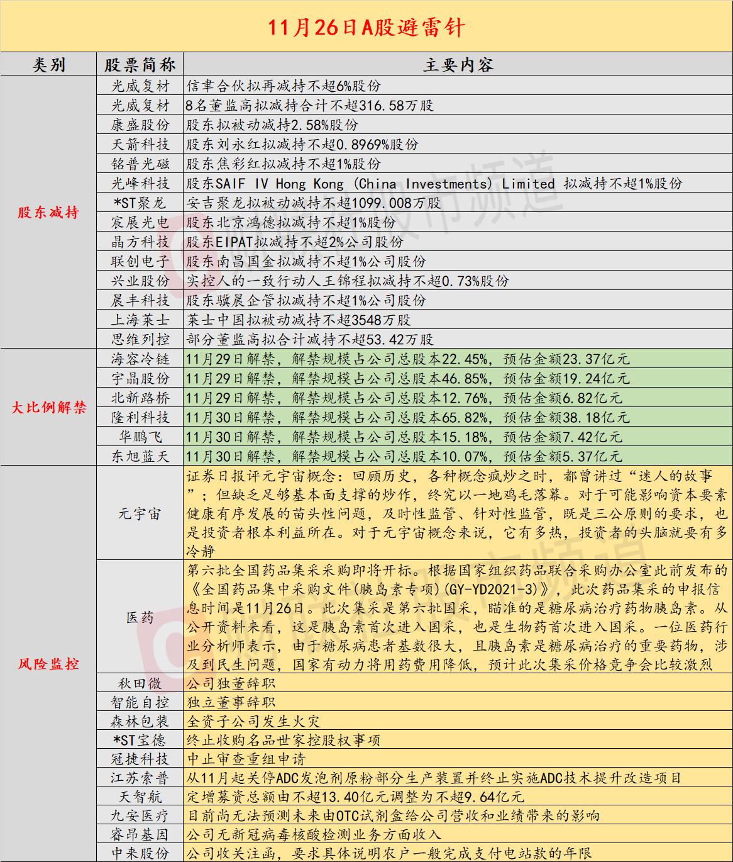Click the 中来股份 stock name cell
The width and height of the screenshot is (733, 862).
[140, 853]
